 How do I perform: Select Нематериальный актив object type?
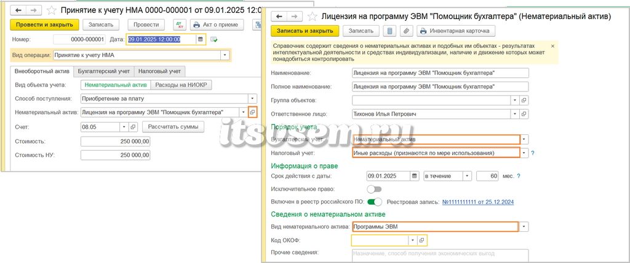click(116, 85)
